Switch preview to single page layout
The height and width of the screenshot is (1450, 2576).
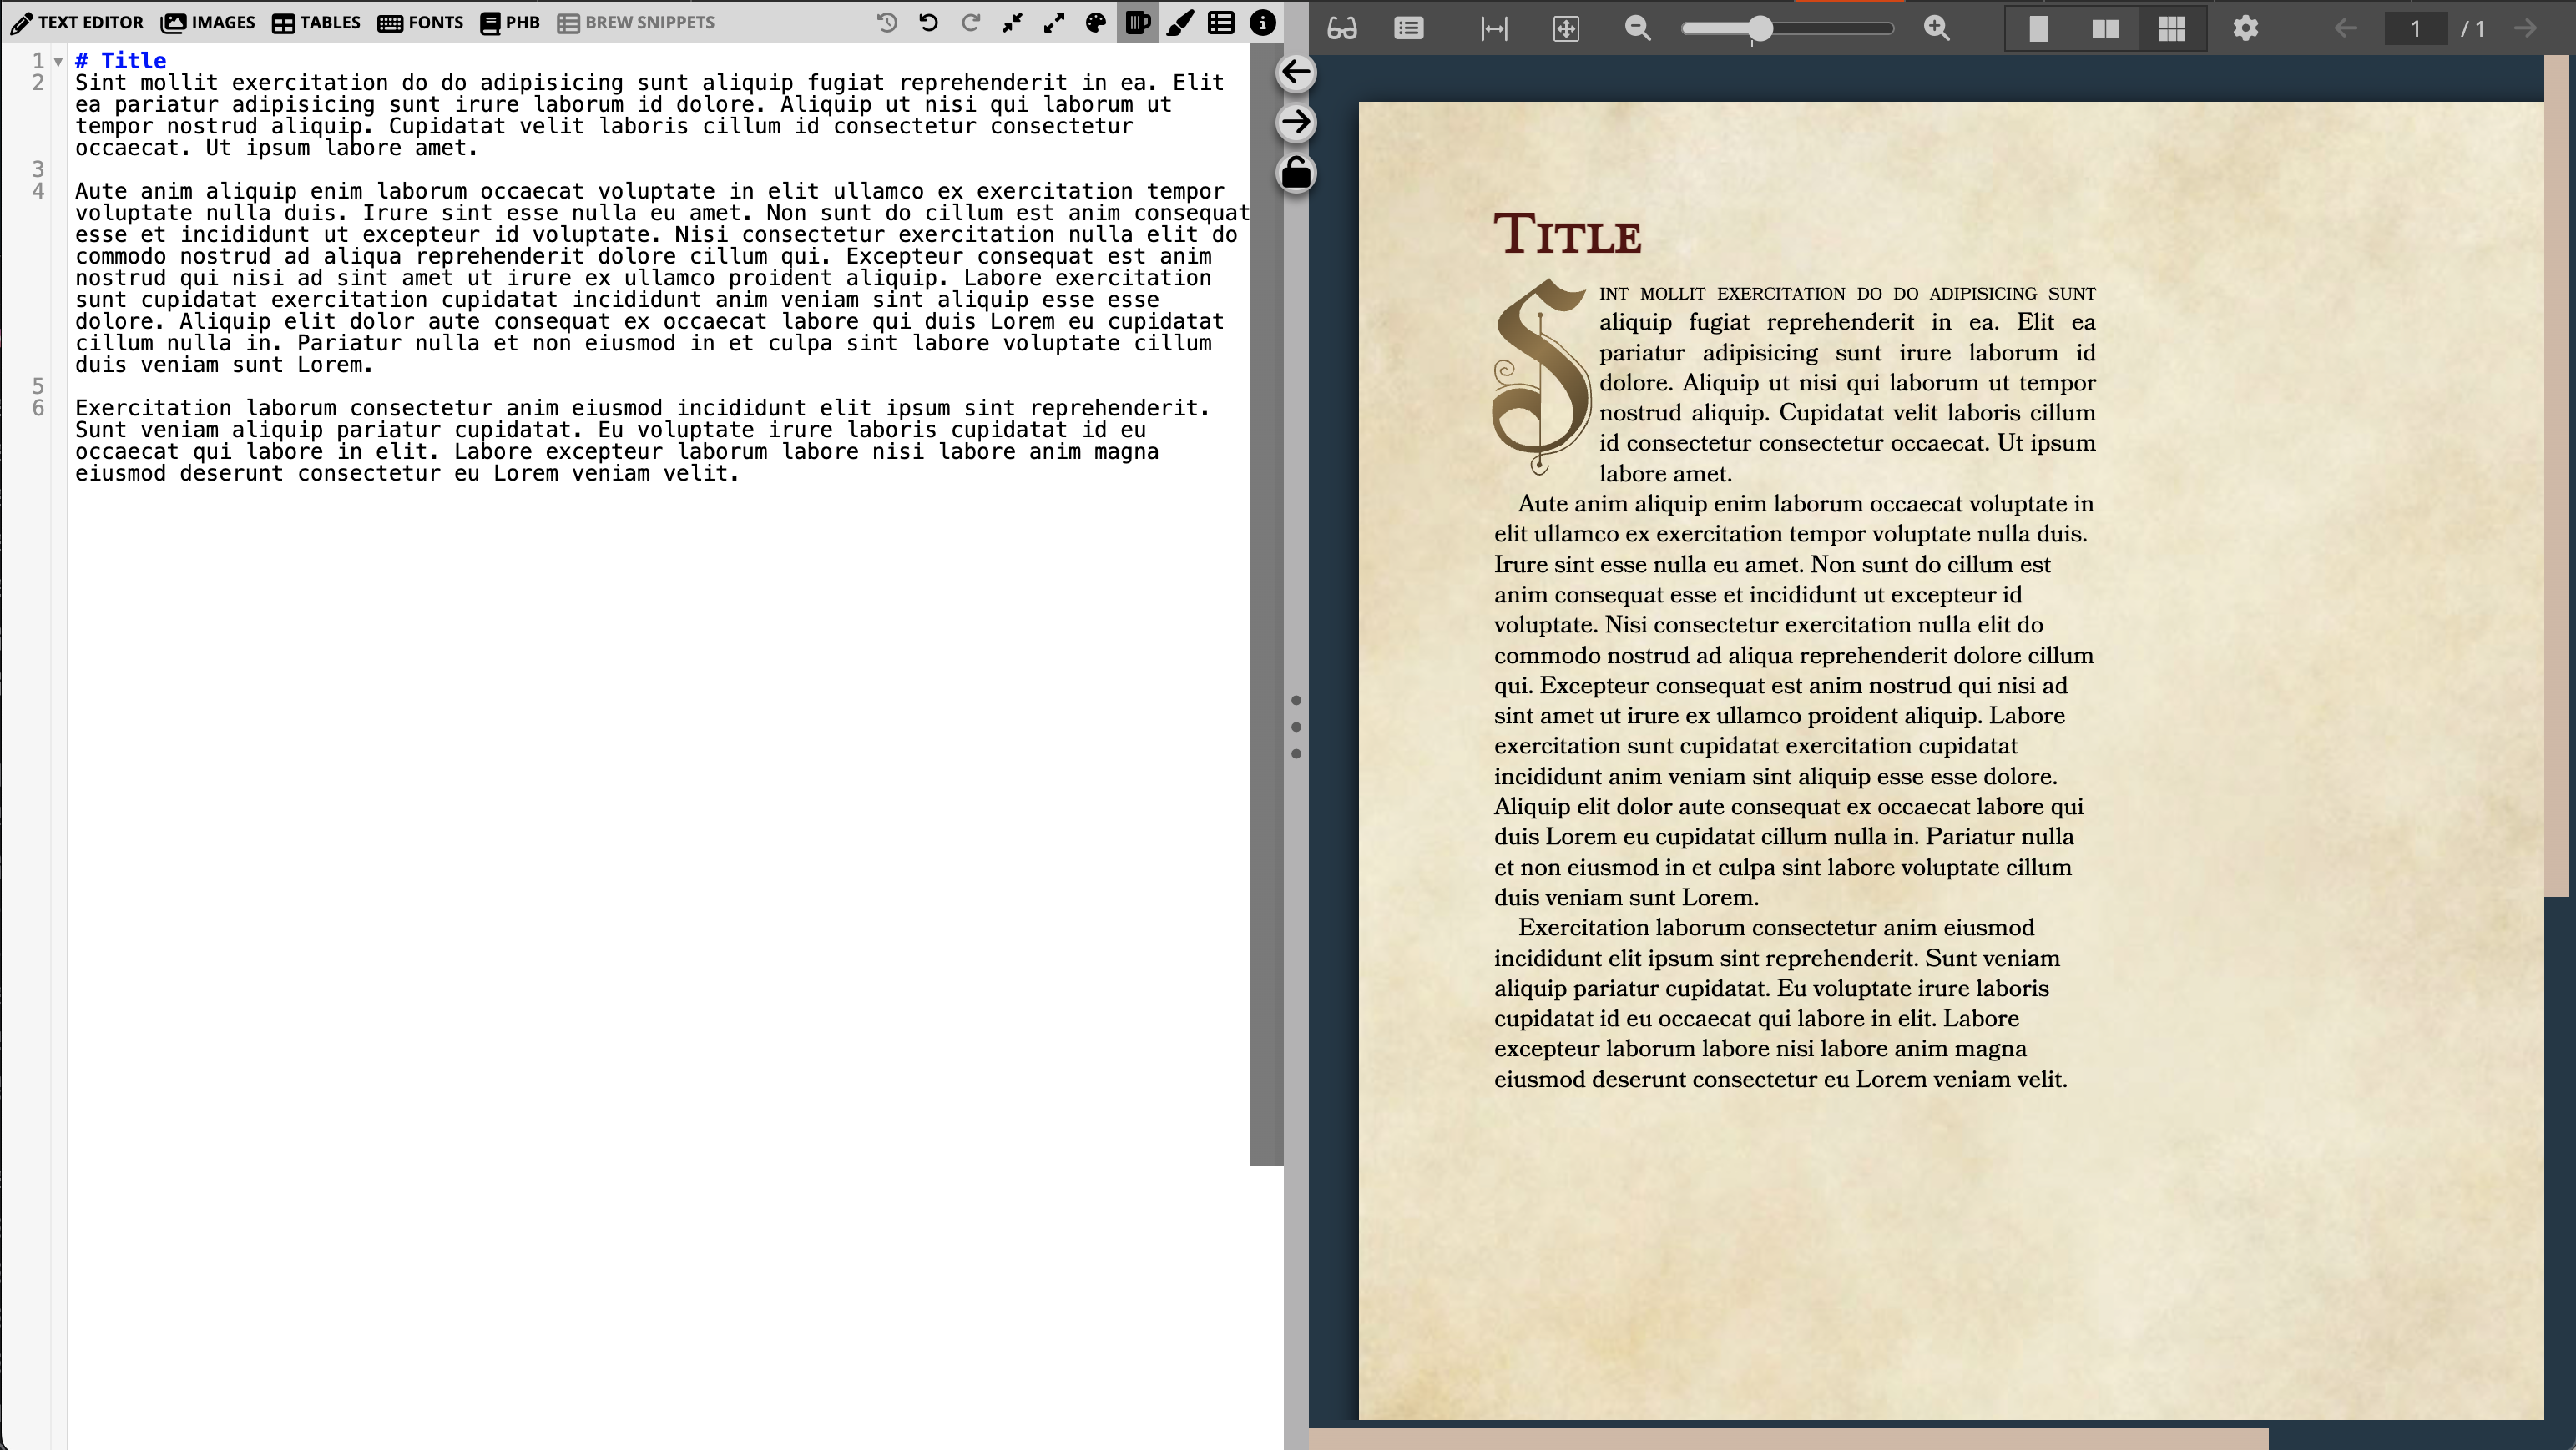coord(2038,29)
